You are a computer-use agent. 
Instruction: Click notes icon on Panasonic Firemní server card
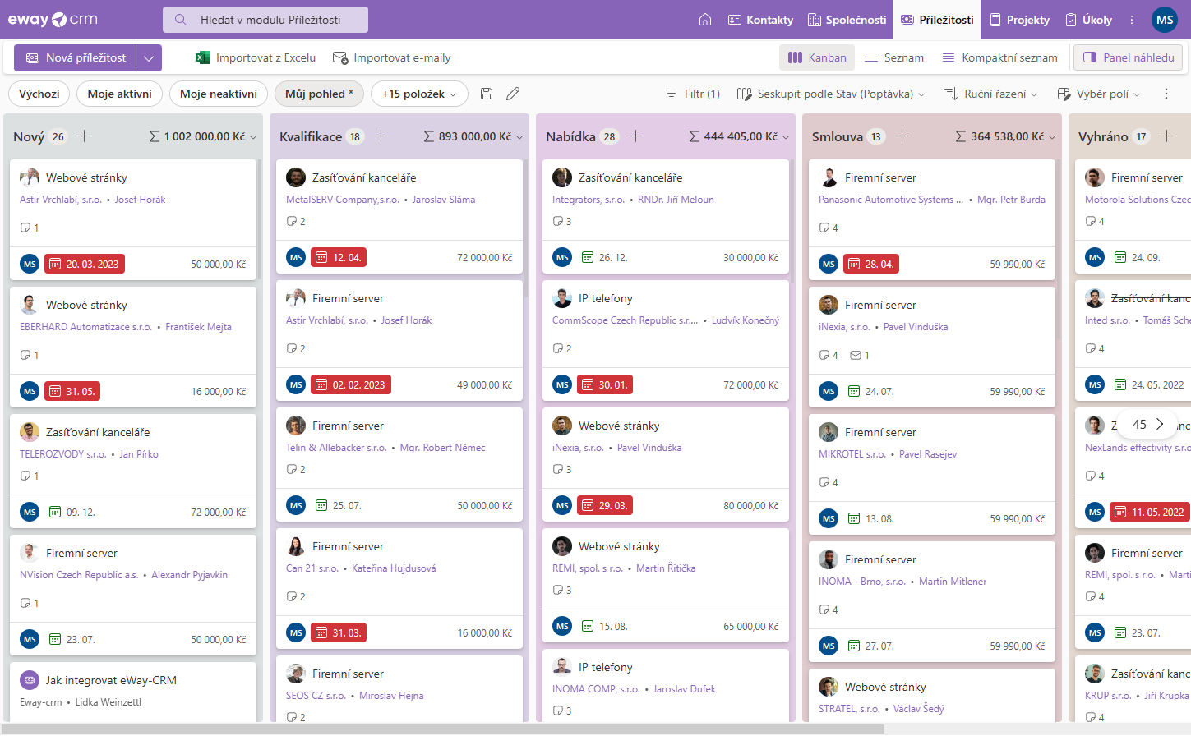pyautogui.click(x=824, y=228)
